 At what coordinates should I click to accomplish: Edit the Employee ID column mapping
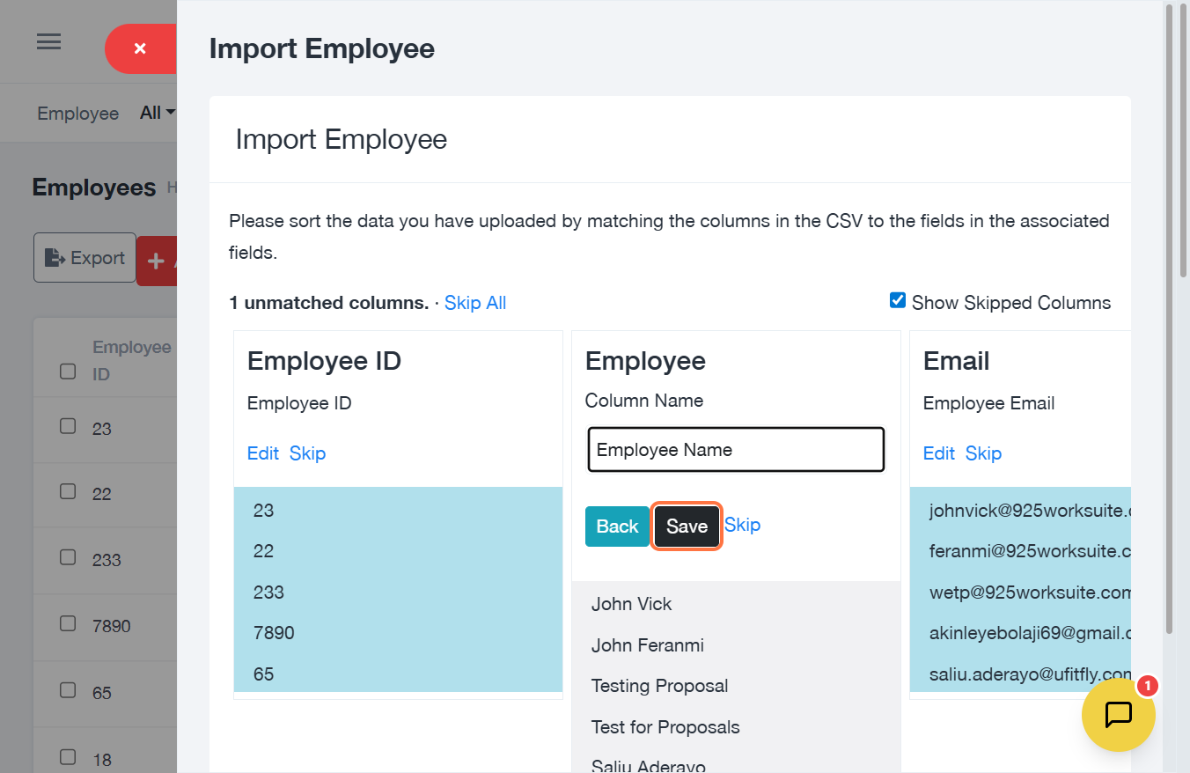pos(262,453)
